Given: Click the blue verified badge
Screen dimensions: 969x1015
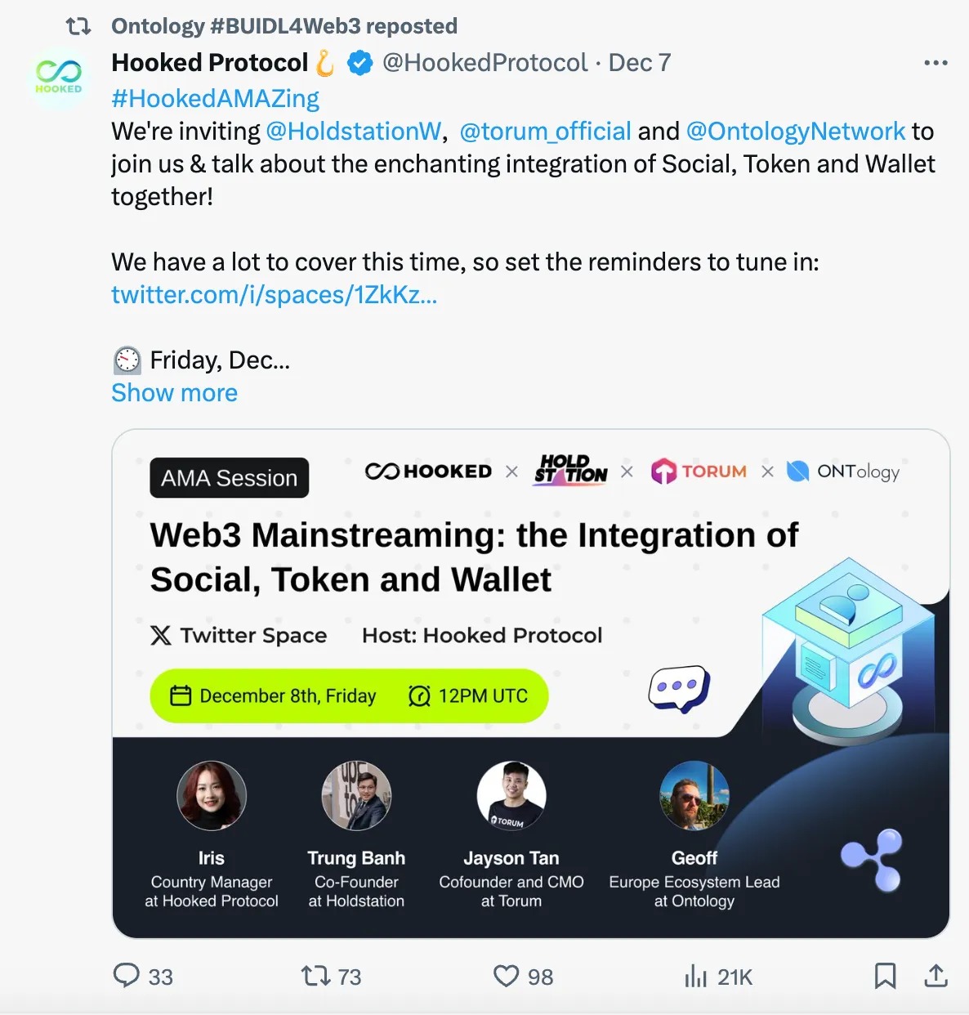Looking at the screenshot, I should point(360,63).
